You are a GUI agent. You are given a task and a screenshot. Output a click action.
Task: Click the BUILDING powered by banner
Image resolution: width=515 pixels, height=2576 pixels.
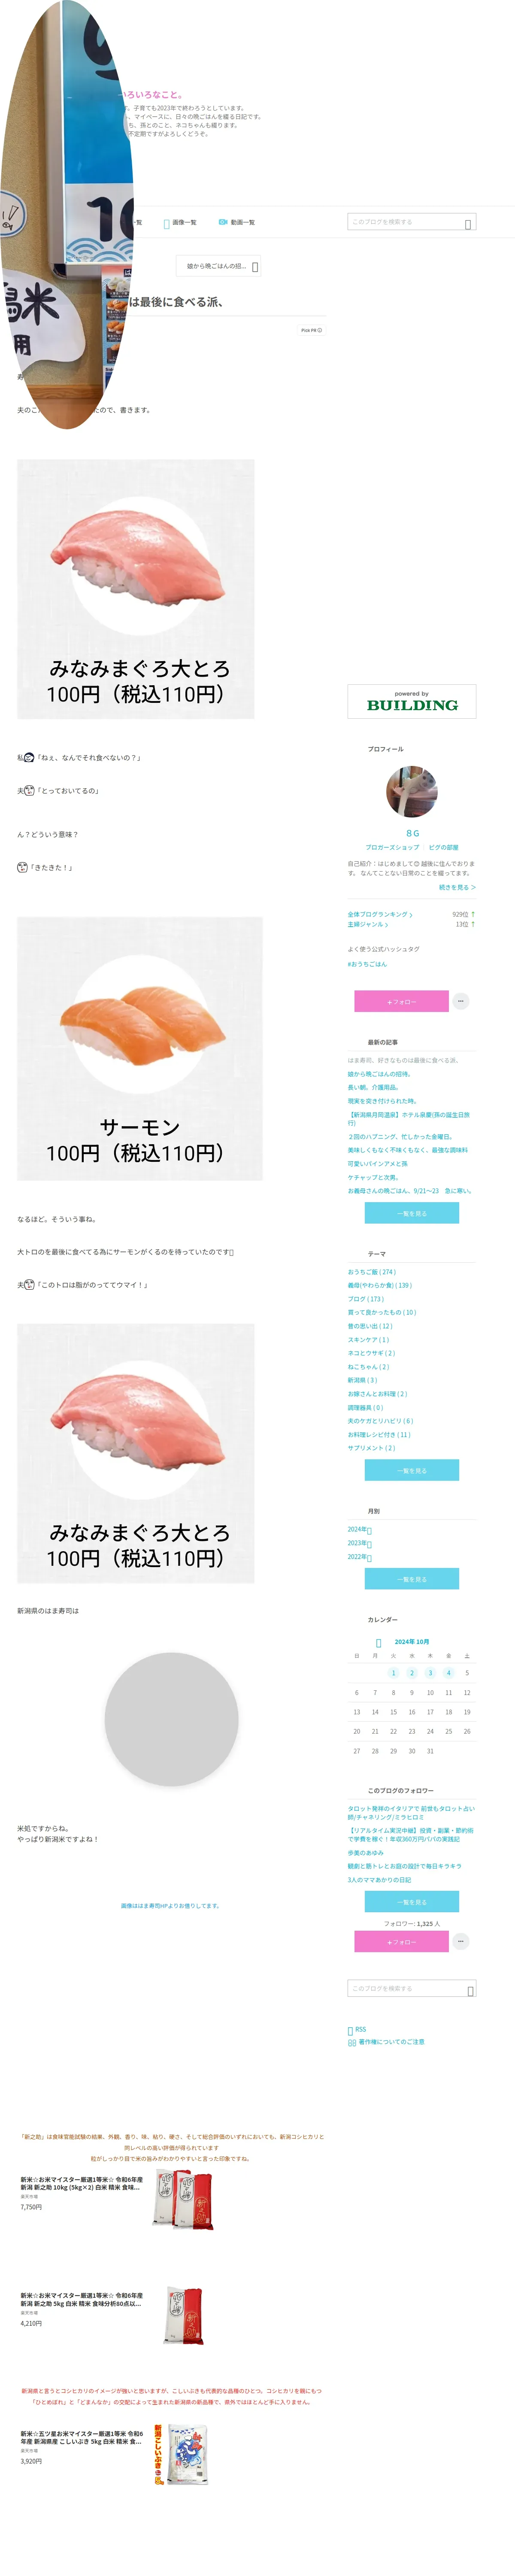point(411,701)
